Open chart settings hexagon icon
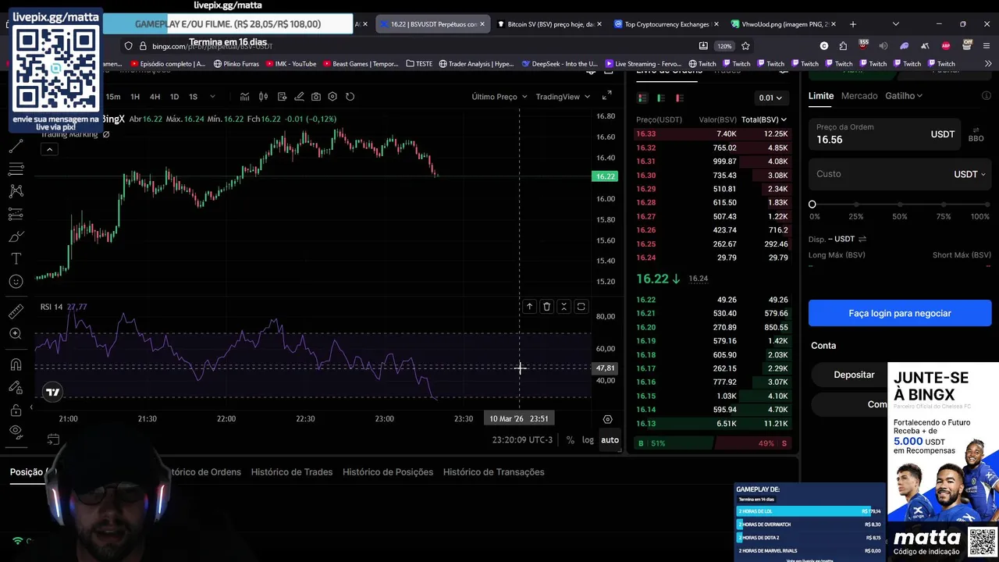The image size is (999, 562). 332,97
